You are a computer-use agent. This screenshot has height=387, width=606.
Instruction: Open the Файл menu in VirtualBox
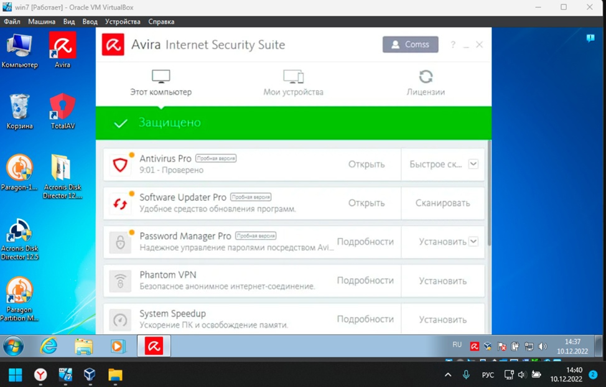click(12, 22)
